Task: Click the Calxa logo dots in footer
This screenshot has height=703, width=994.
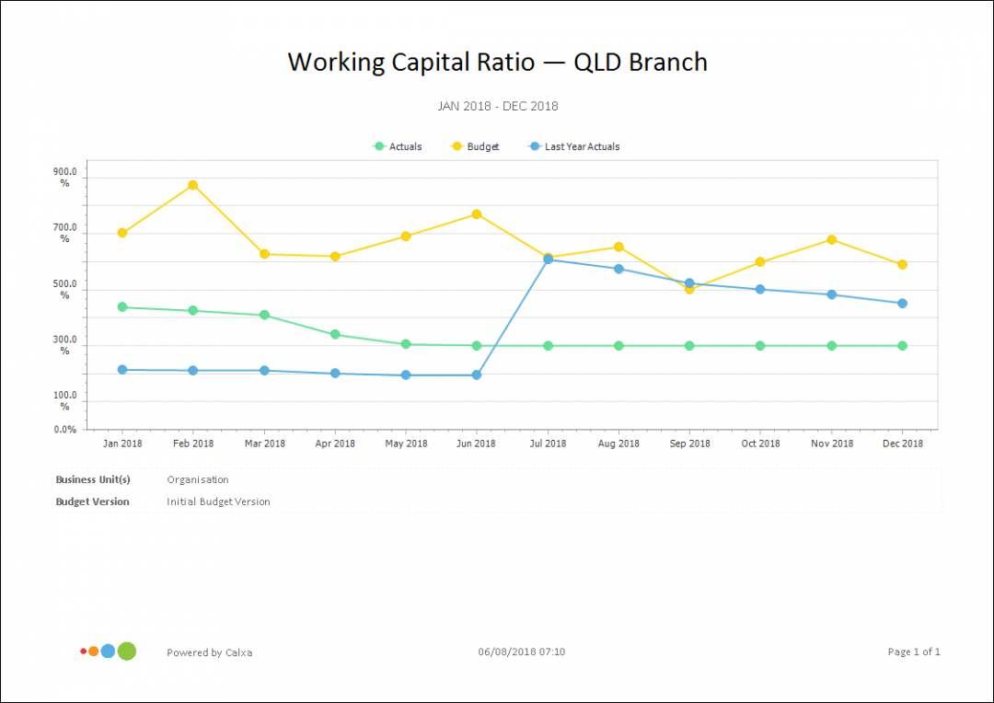Action: pyautogui.click(x=109, y=651)
